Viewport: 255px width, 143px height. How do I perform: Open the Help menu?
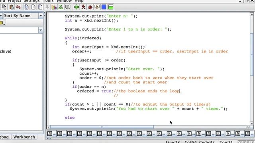tap(79, 1)
